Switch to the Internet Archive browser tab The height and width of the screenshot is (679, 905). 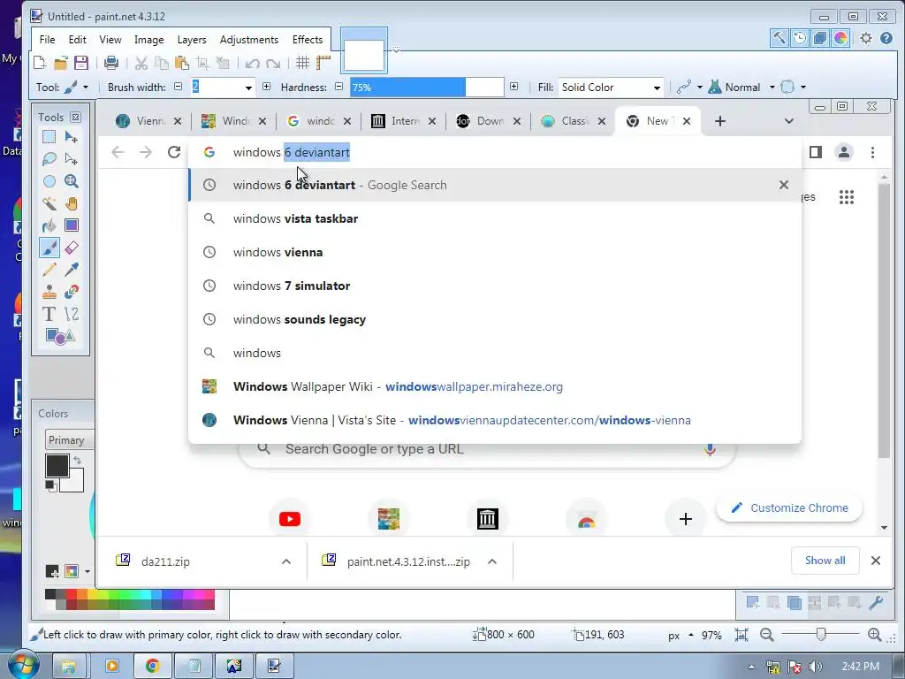[403, 120]
